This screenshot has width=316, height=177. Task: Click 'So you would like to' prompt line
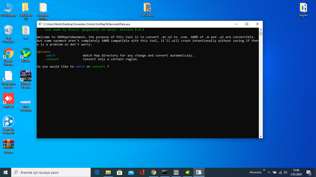click(73, 66)
